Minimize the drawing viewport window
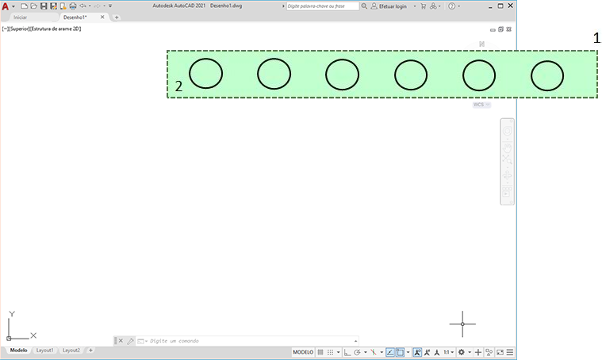Viewport: 602px width, 360px height. pos(493,29)
